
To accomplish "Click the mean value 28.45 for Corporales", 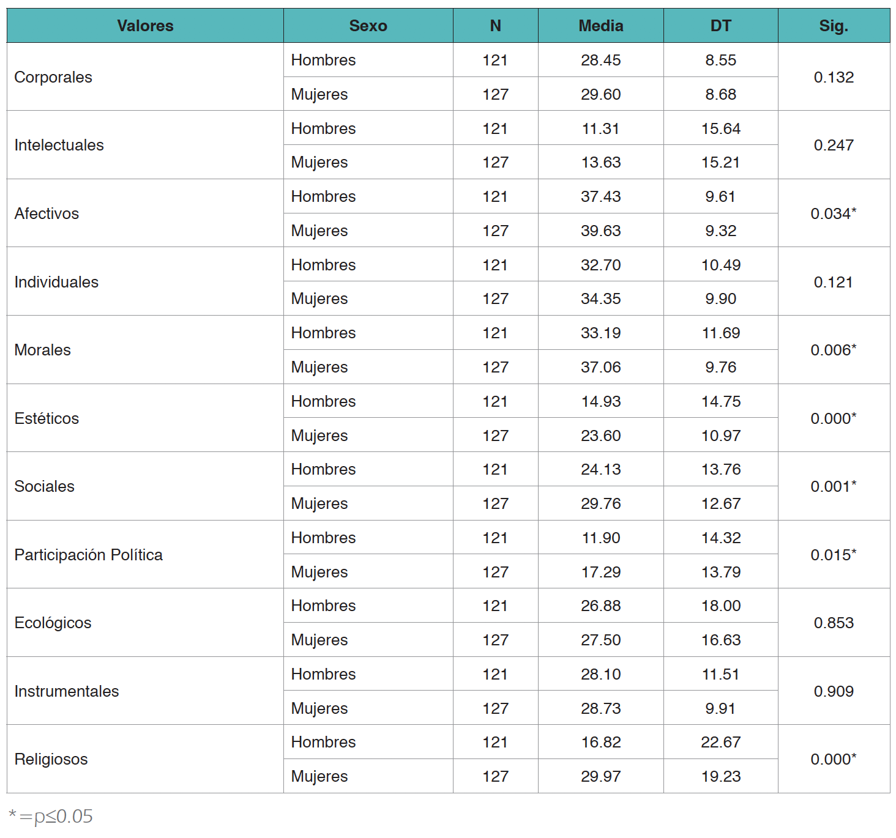I will 600,60.
